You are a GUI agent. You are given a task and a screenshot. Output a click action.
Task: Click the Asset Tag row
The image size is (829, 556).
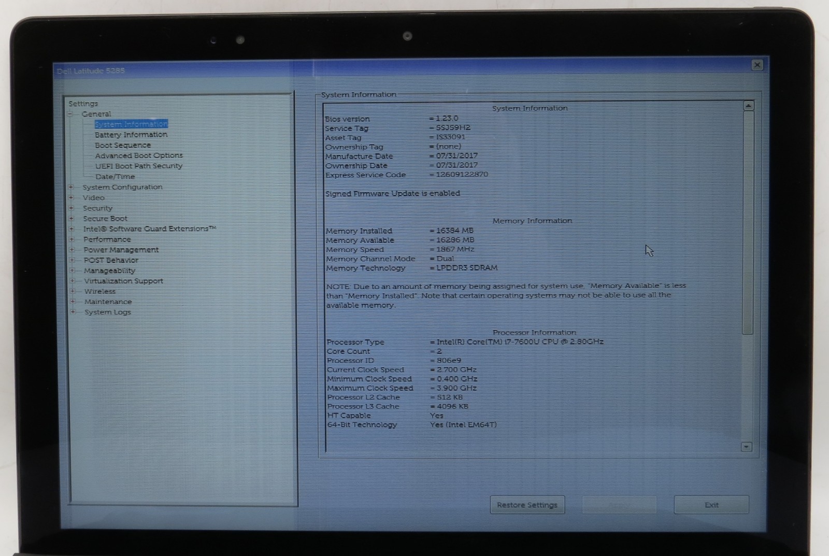[395, 137]
